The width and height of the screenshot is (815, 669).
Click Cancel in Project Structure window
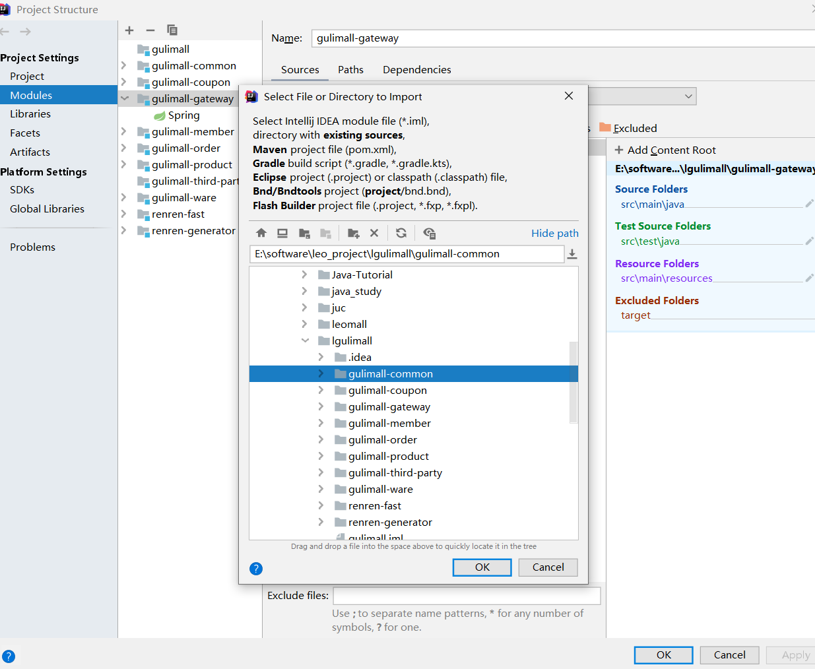(729, 655)
